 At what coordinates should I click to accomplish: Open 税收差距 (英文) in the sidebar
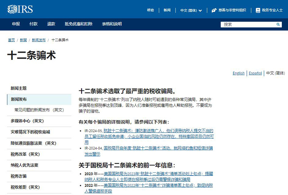[25, 187]
